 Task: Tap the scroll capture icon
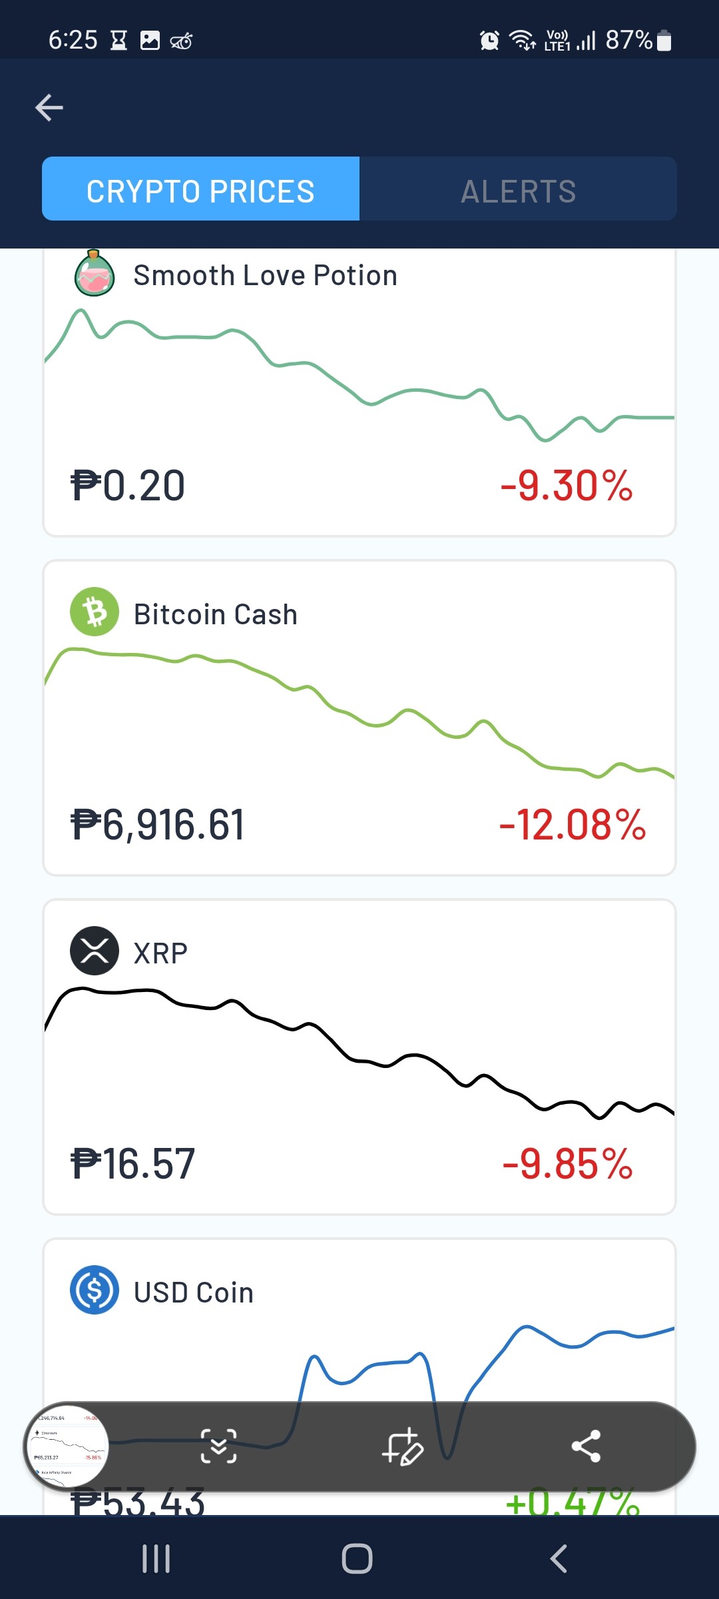[x=218, y=1446]
